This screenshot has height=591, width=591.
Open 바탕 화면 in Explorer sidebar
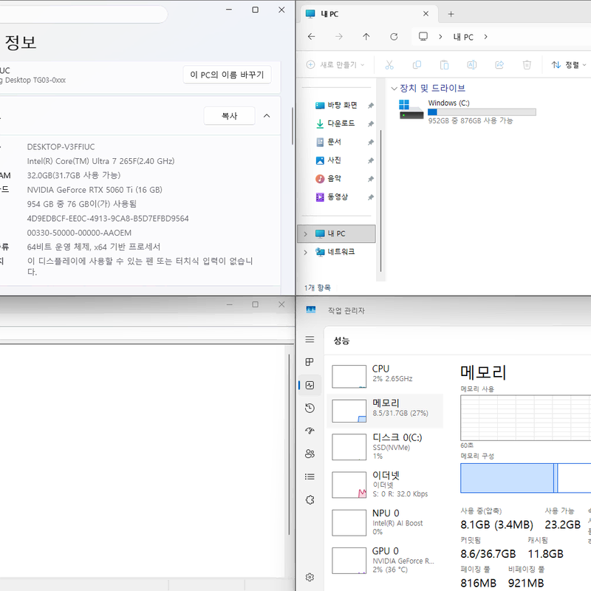pyautogui.click(x=342, y=105)
